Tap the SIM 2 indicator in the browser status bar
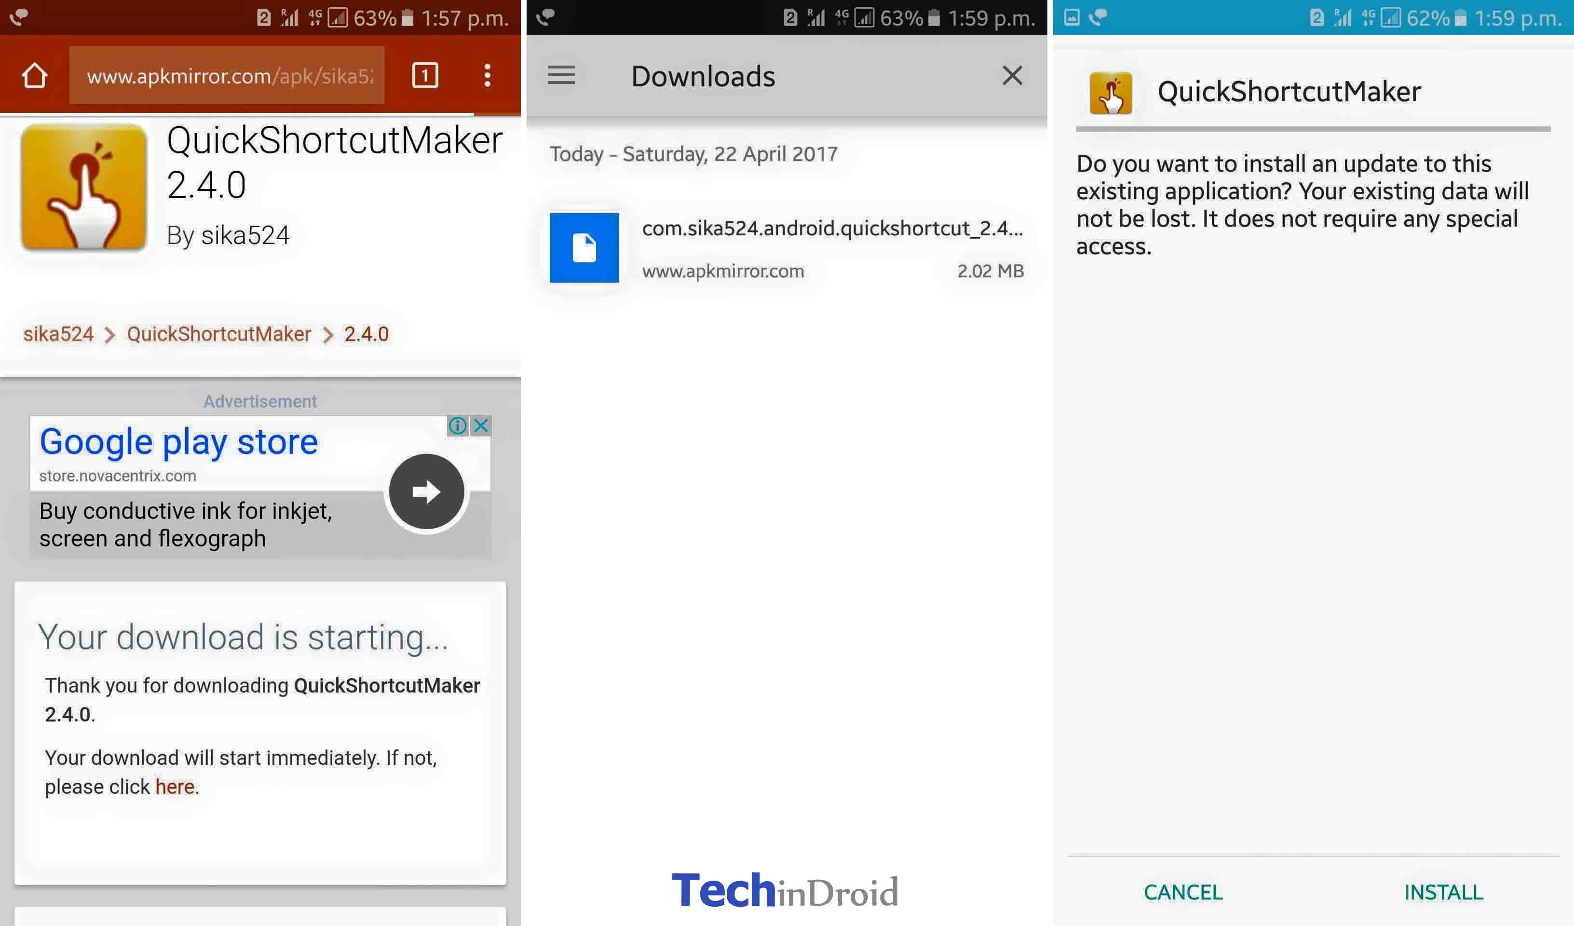The image size is (1574, 926). tap(264, 17)
